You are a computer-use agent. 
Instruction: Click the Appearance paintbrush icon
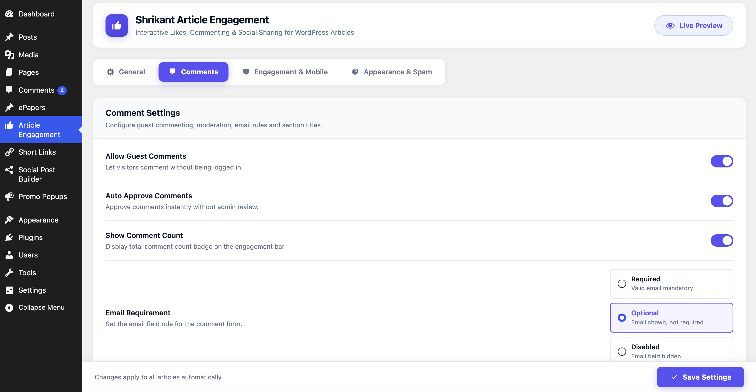[x=9, y=220]
